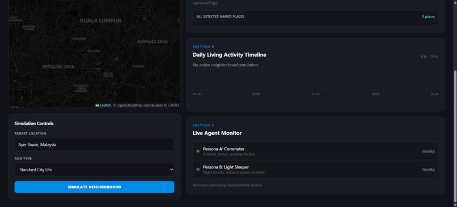Click the All Detected Named Places label
This screenshot has height=207, width=457.
pos(220,16)
